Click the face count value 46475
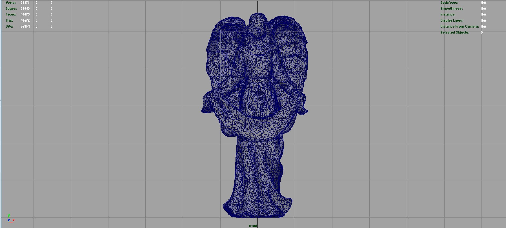The image size is (506, 228). (x=25, y=15)
